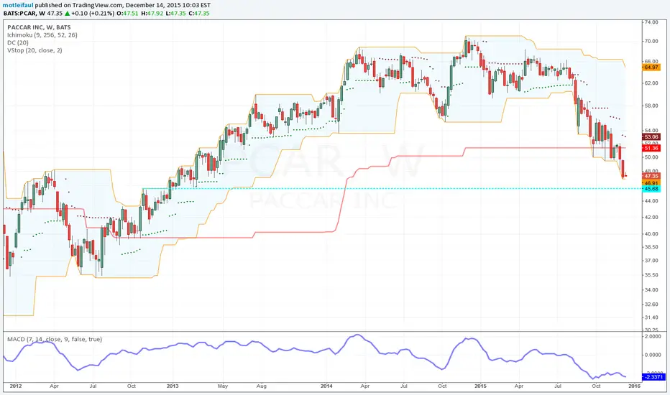Click the 35.50 price axis tick
Image resolution: width=670 pixels, height=395 pixels.
(651, 275)
